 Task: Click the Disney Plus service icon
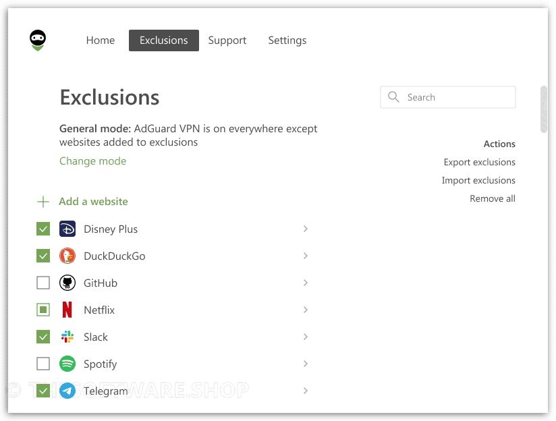coord(67,229)
